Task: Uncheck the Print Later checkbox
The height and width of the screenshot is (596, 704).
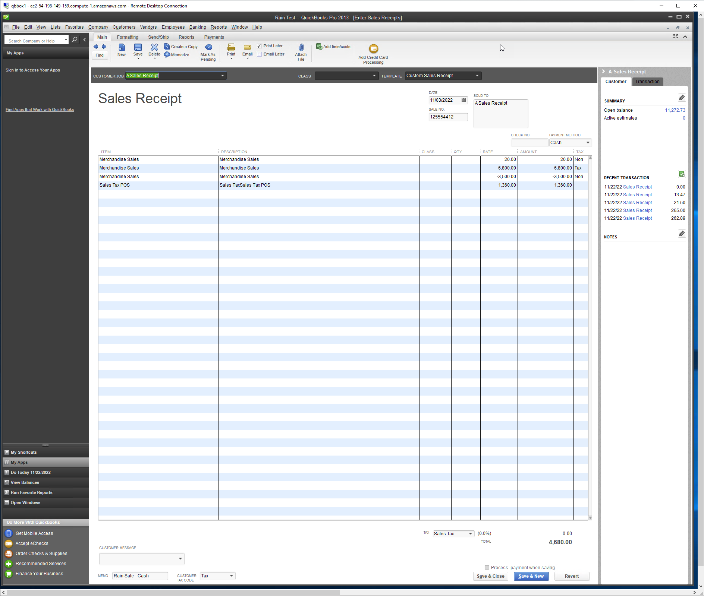Action: click(x=259, y=46)
